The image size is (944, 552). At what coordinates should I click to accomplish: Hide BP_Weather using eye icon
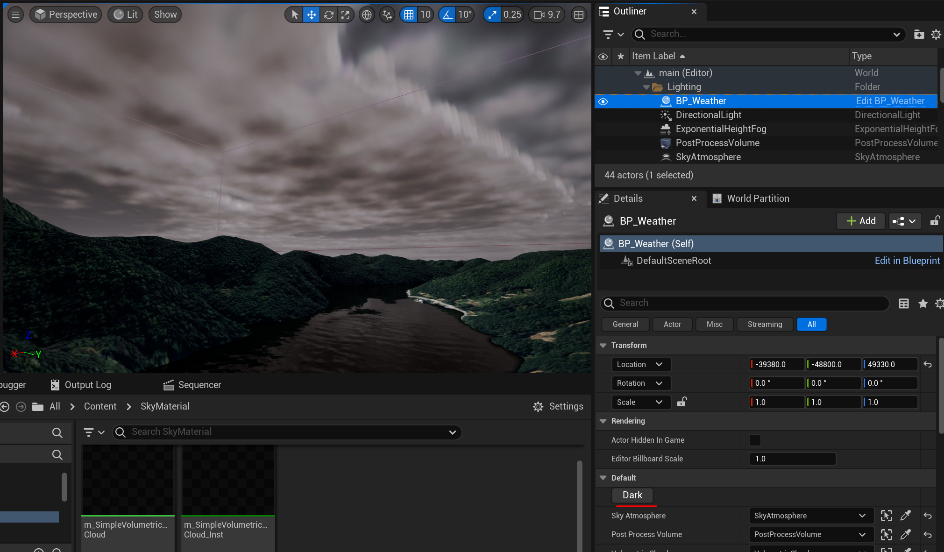(x=603, y=101)
